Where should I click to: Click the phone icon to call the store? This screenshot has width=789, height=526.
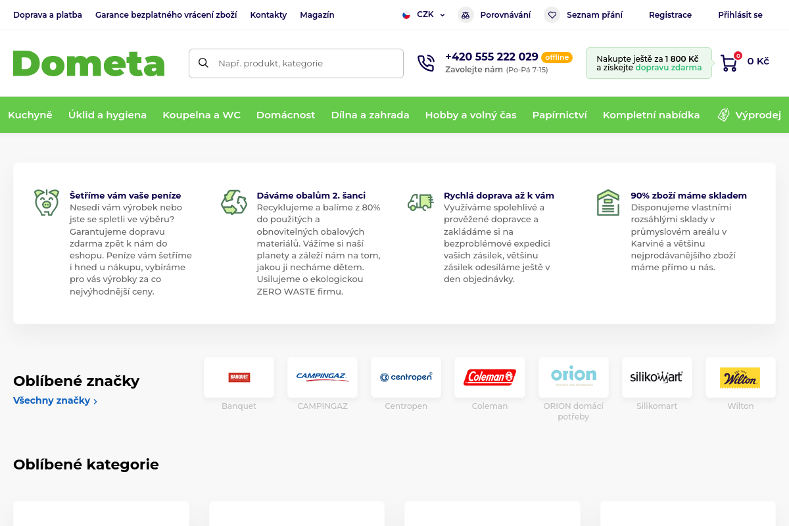426,63
